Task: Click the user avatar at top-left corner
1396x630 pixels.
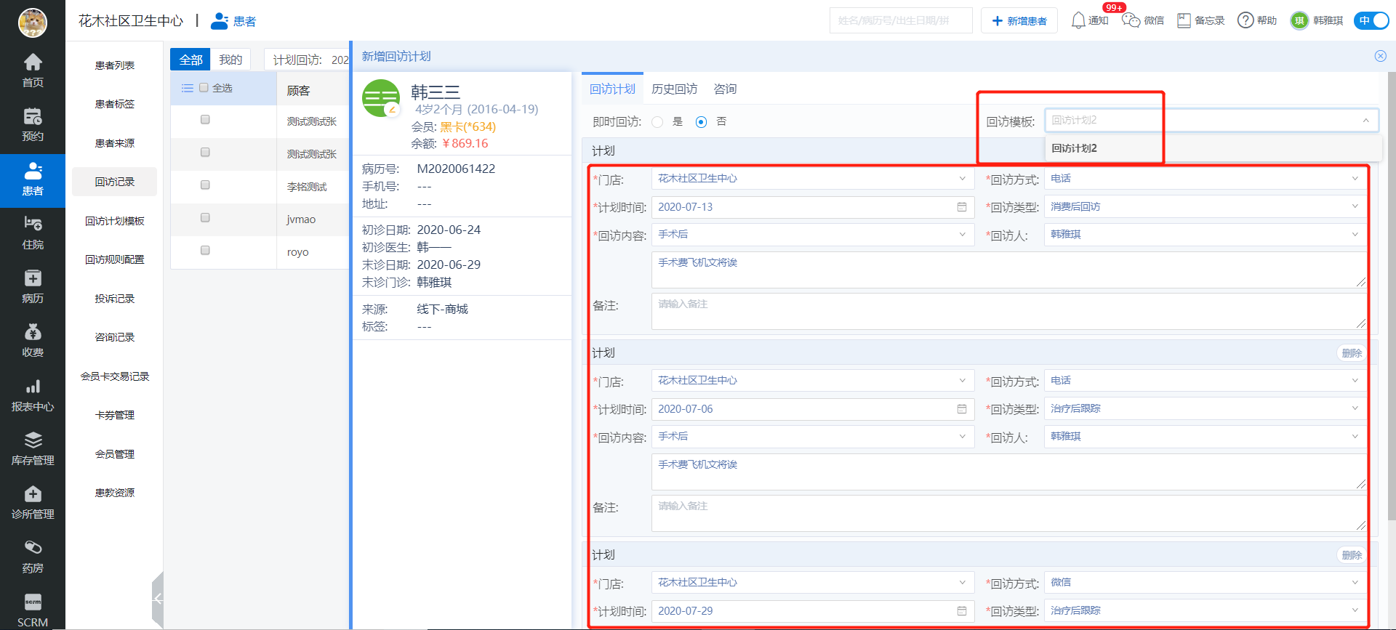Action: (33, 23)
